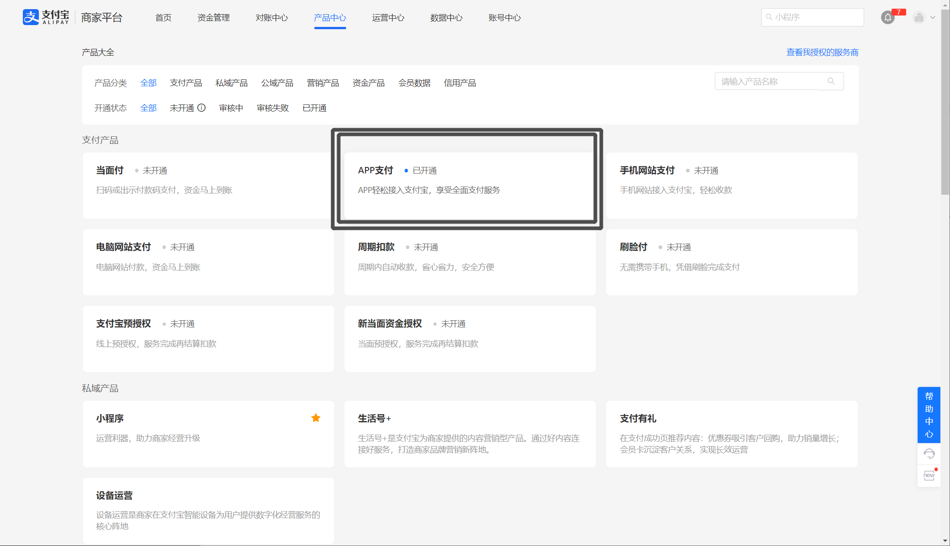Image resolution: width=950 pixels, height=546 pixels.
Task: Filter by 营销产品 category
Action: [323, 83]
